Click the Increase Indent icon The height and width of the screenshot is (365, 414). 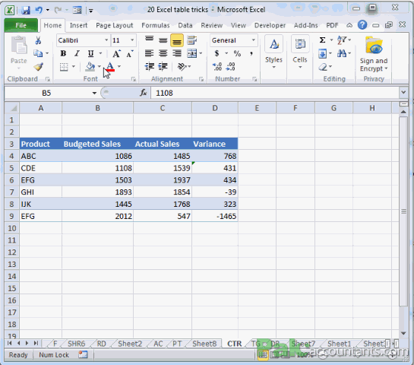[x=163, y=67]
